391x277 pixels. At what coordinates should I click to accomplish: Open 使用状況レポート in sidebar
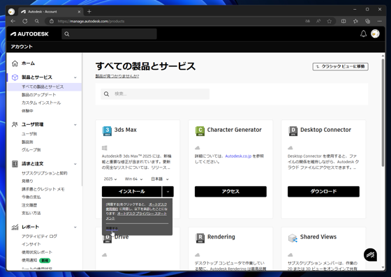[37, 252]
